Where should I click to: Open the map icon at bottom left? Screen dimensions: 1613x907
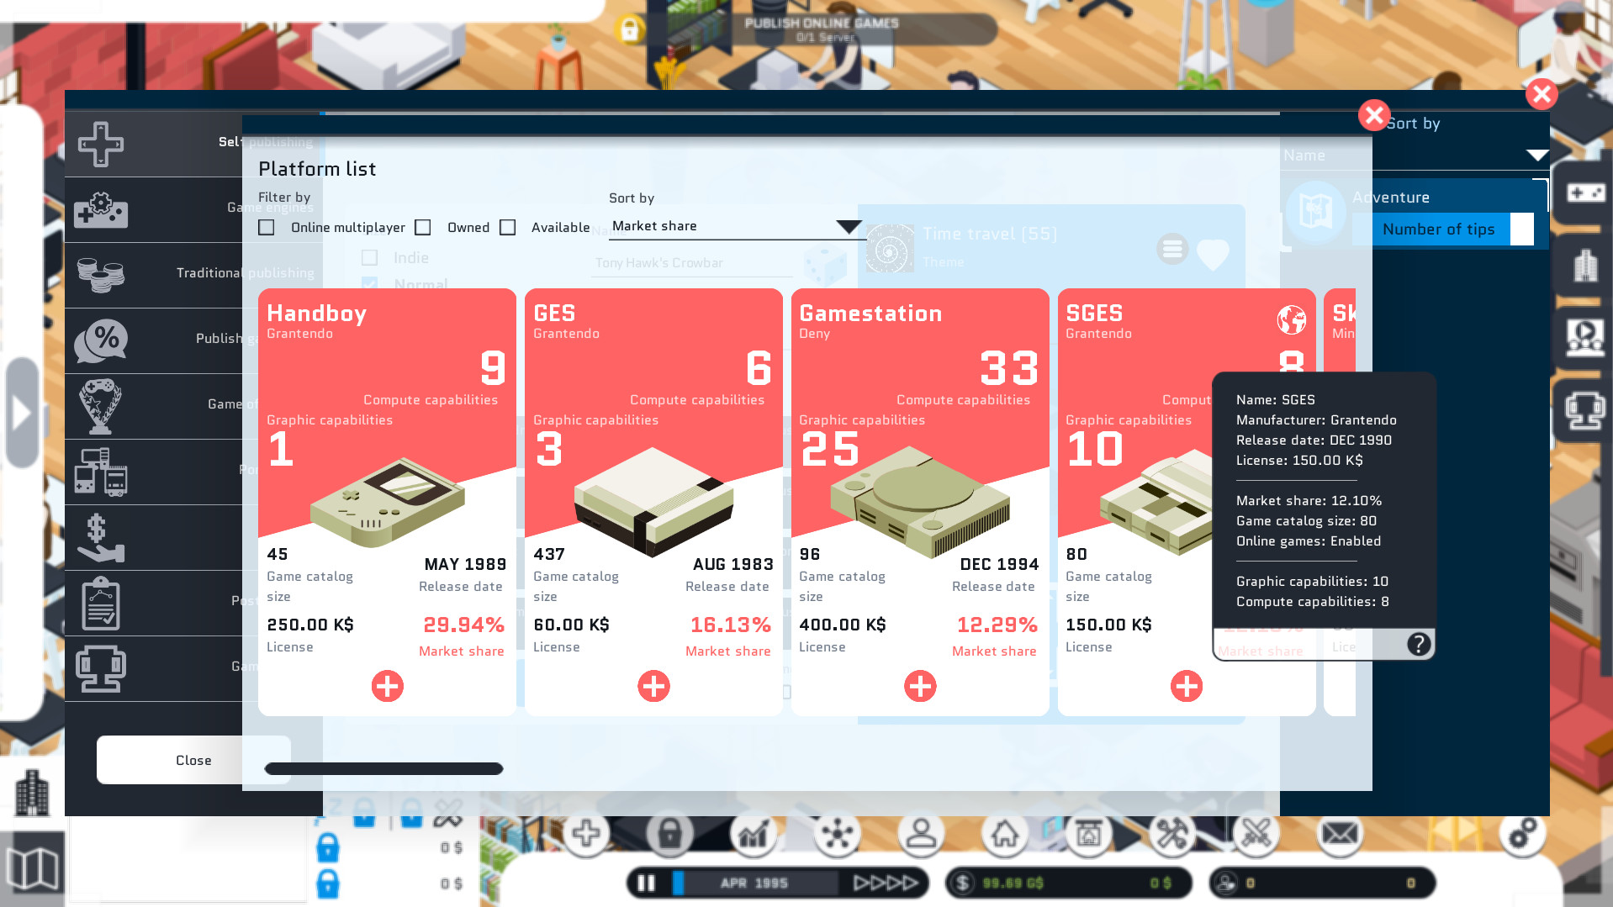[x=33, y=867]
